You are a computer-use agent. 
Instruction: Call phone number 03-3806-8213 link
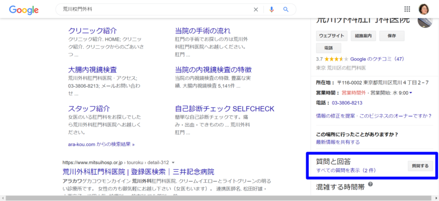[347, 103]
